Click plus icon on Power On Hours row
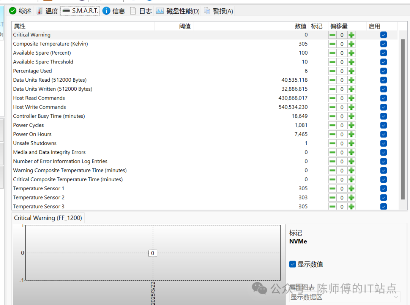 pos(352,134)
